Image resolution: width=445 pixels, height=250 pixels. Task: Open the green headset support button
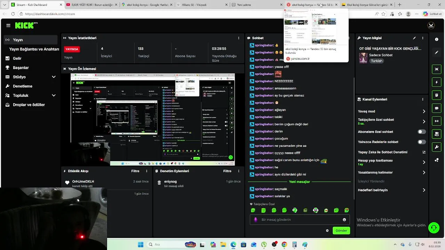pyautogui.click(x=434, y=228)
